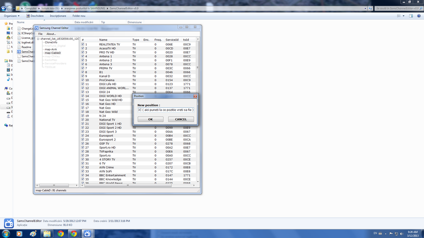This screenshot has width=424, height=238.
Task: Toggle checkbox for TVPaprika
Action: (x=83, y=151)
